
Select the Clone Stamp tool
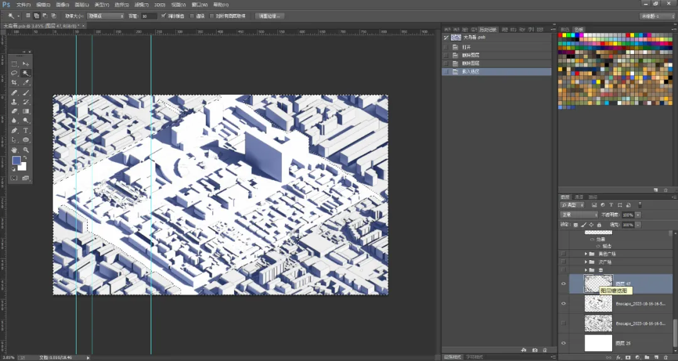coord(14,102)
